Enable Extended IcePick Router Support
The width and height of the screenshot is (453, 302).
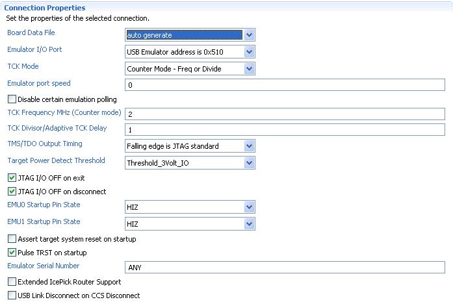coord(12,282)
